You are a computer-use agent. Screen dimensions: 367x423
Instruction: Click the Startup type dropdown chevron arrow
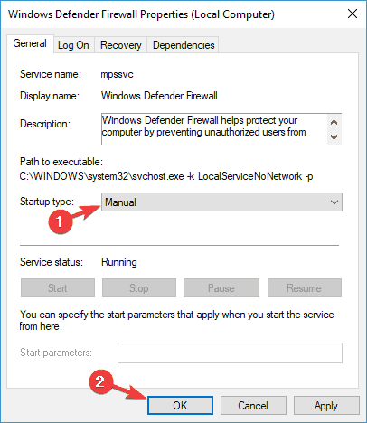(x=334, y=202)
